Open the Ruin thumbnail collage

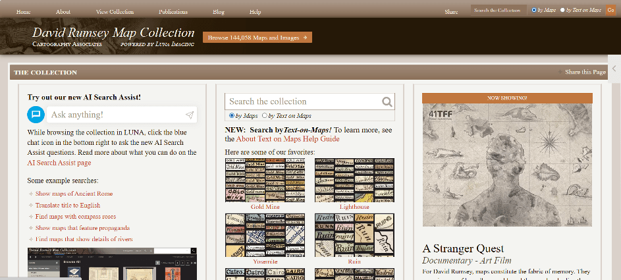(x=354, y=235)
